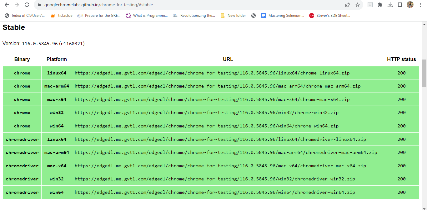This screenshot has width=427, height=210.
Task: Click 200 status for chrome-win64.zip row
Action: pyautogui.click(x=401, y=126)
